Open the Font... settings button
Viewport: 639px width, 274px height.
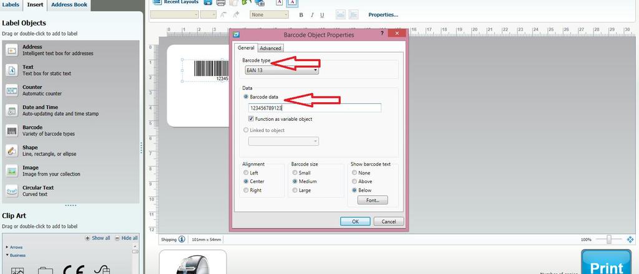point(373,200)
